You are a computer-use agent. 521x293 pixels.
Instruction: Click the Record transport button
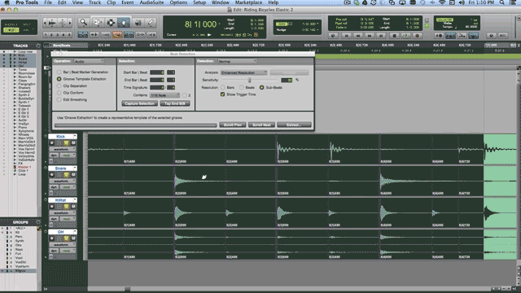click(418, 36)
